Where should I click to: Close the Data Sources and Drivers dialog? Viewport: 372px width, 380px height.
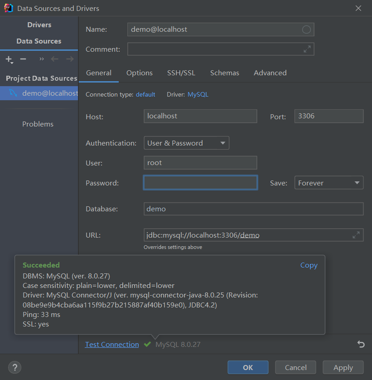(358, 8)
